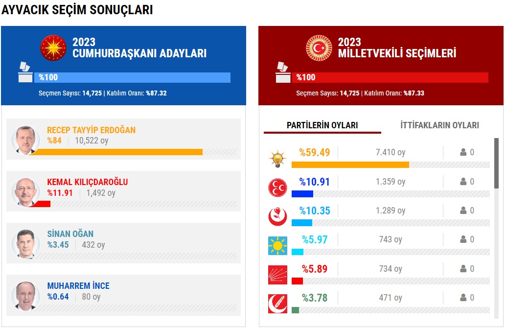The height and width of the screenshot is (329, 506).
Task: Switch to the Partilerin Oyları tab
Action: coord(322,125)
